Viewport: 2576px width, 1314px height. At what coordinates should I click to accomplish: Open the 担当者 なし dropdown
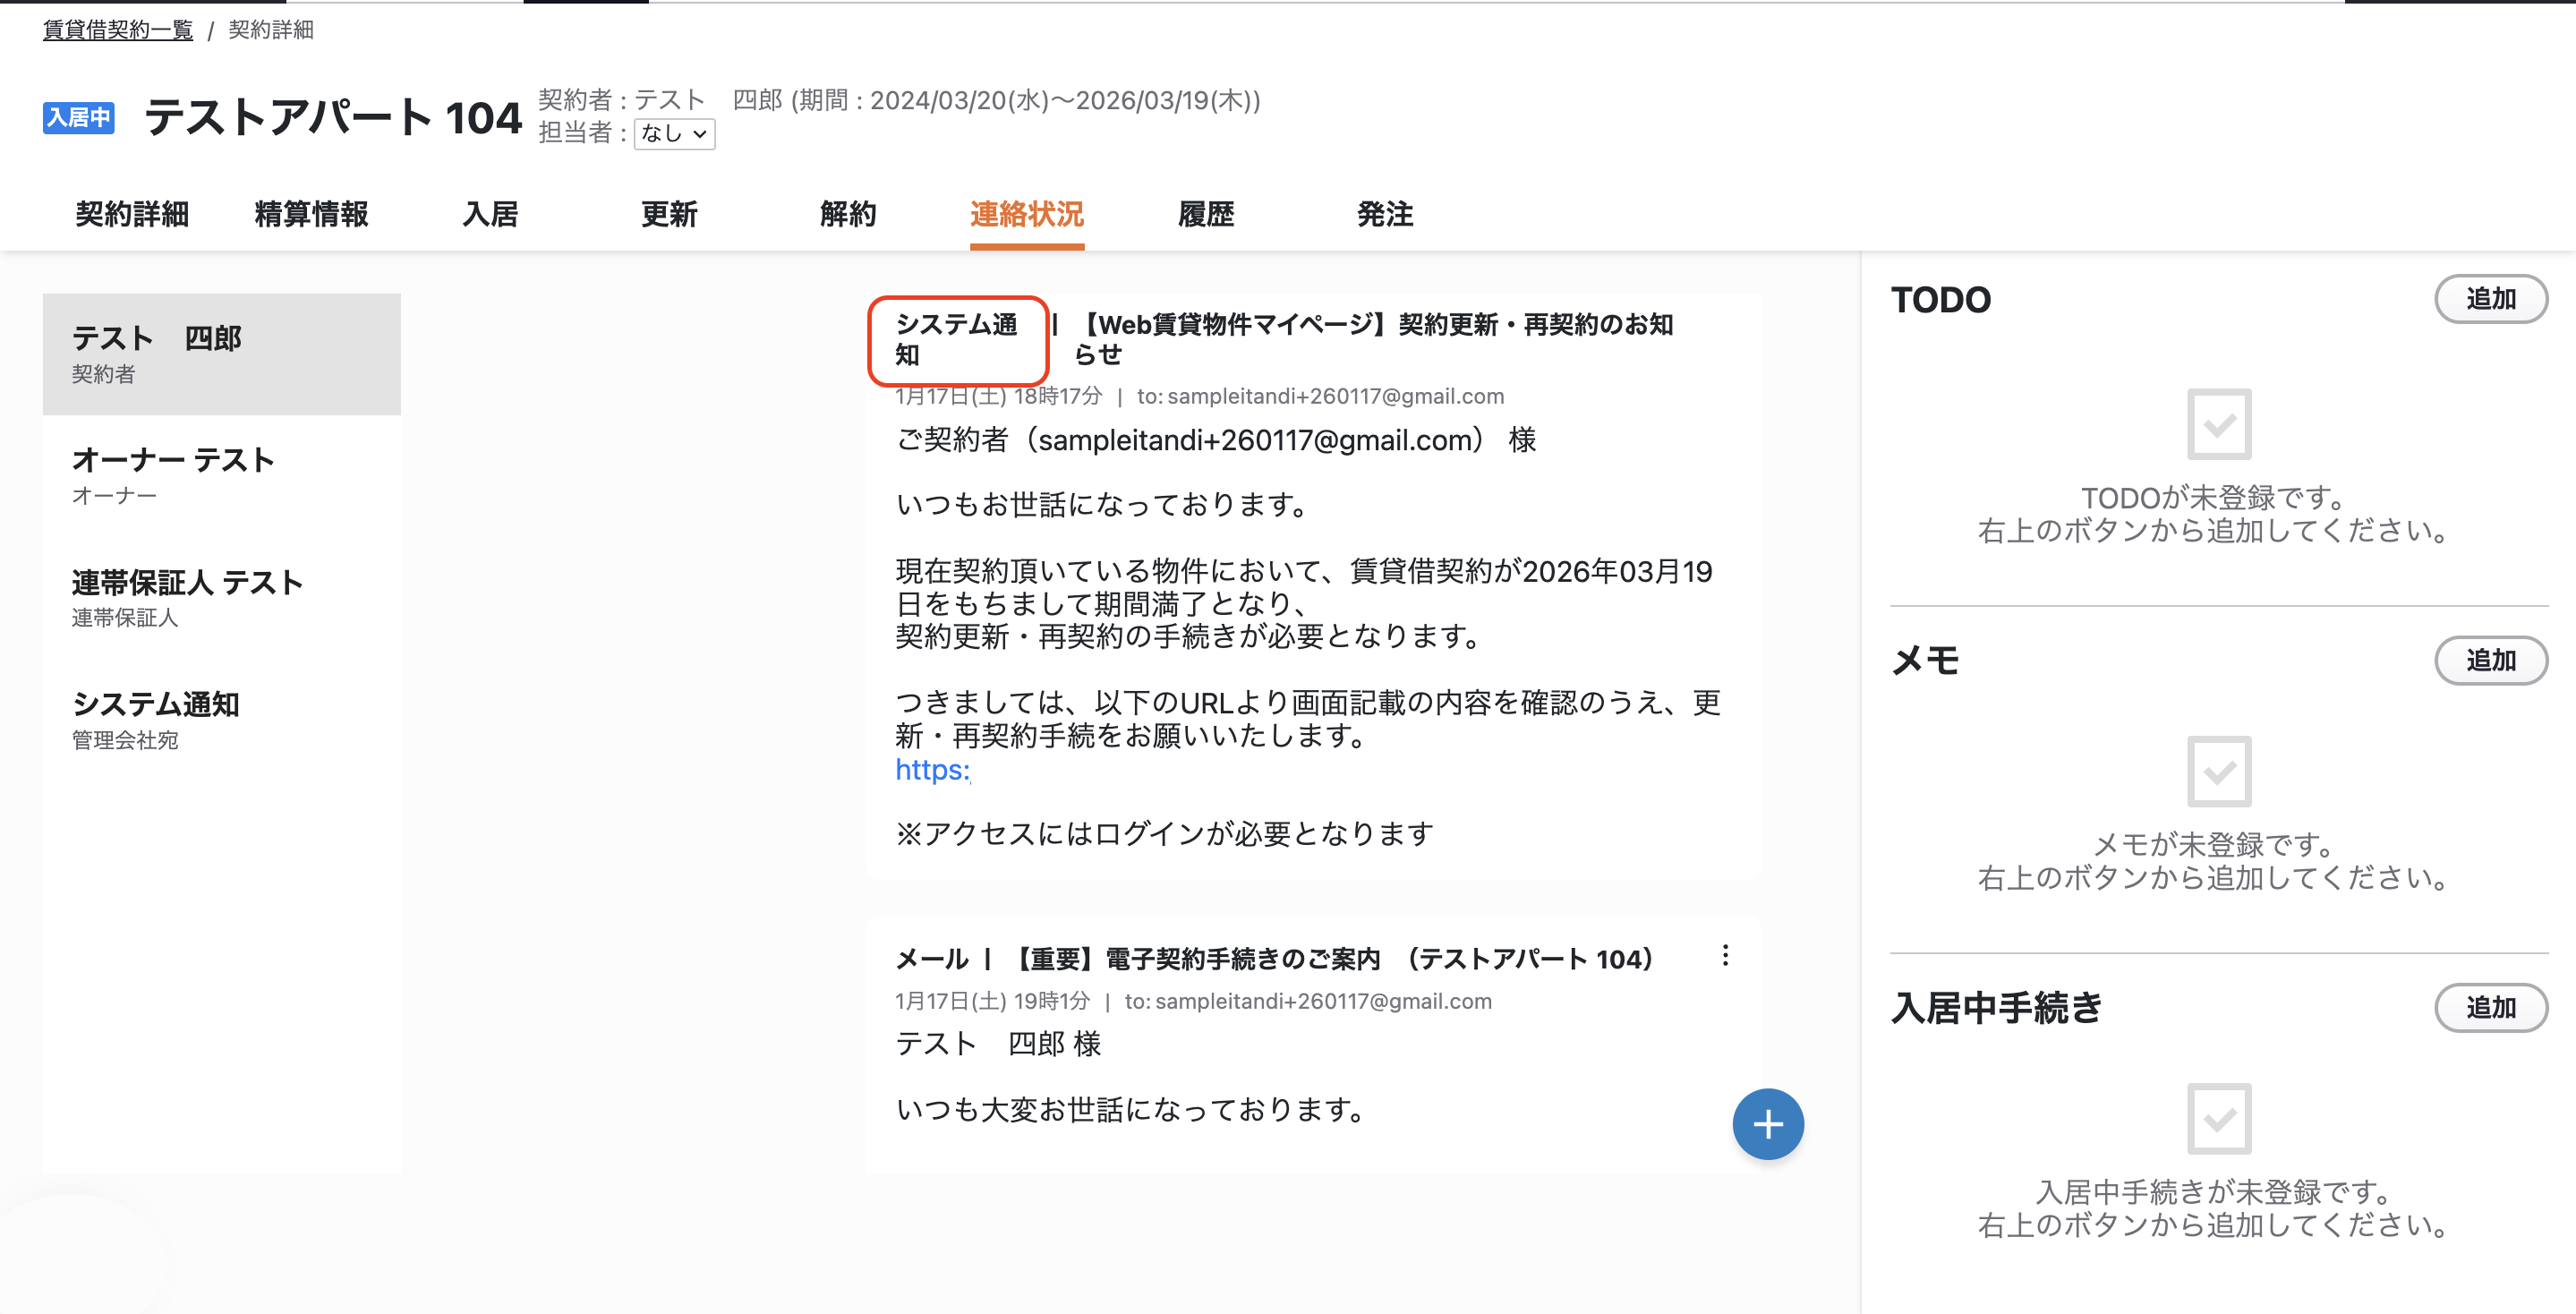675,133
